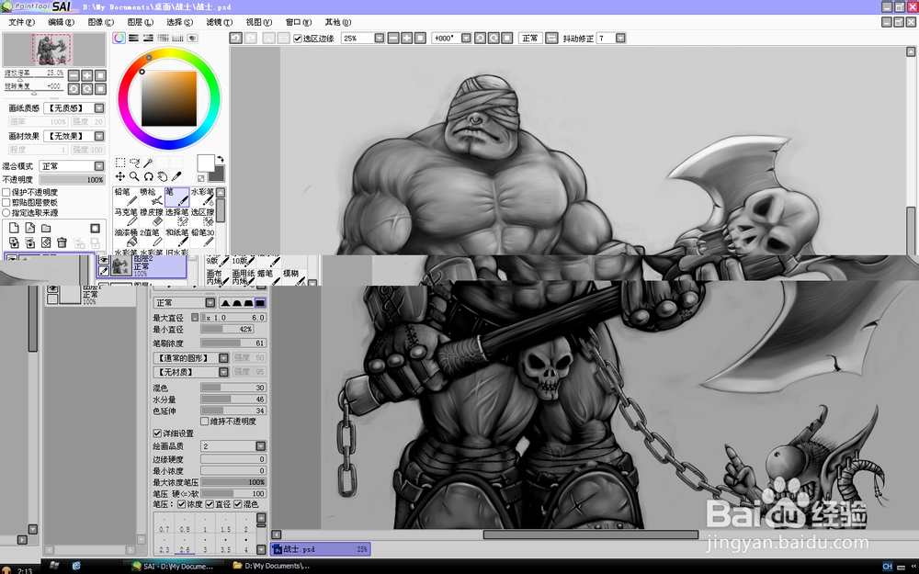Image resolution: width=919 pixels, height=574 pixels.
Task: Select 指定选取来源 radio option
Action: 6,213
